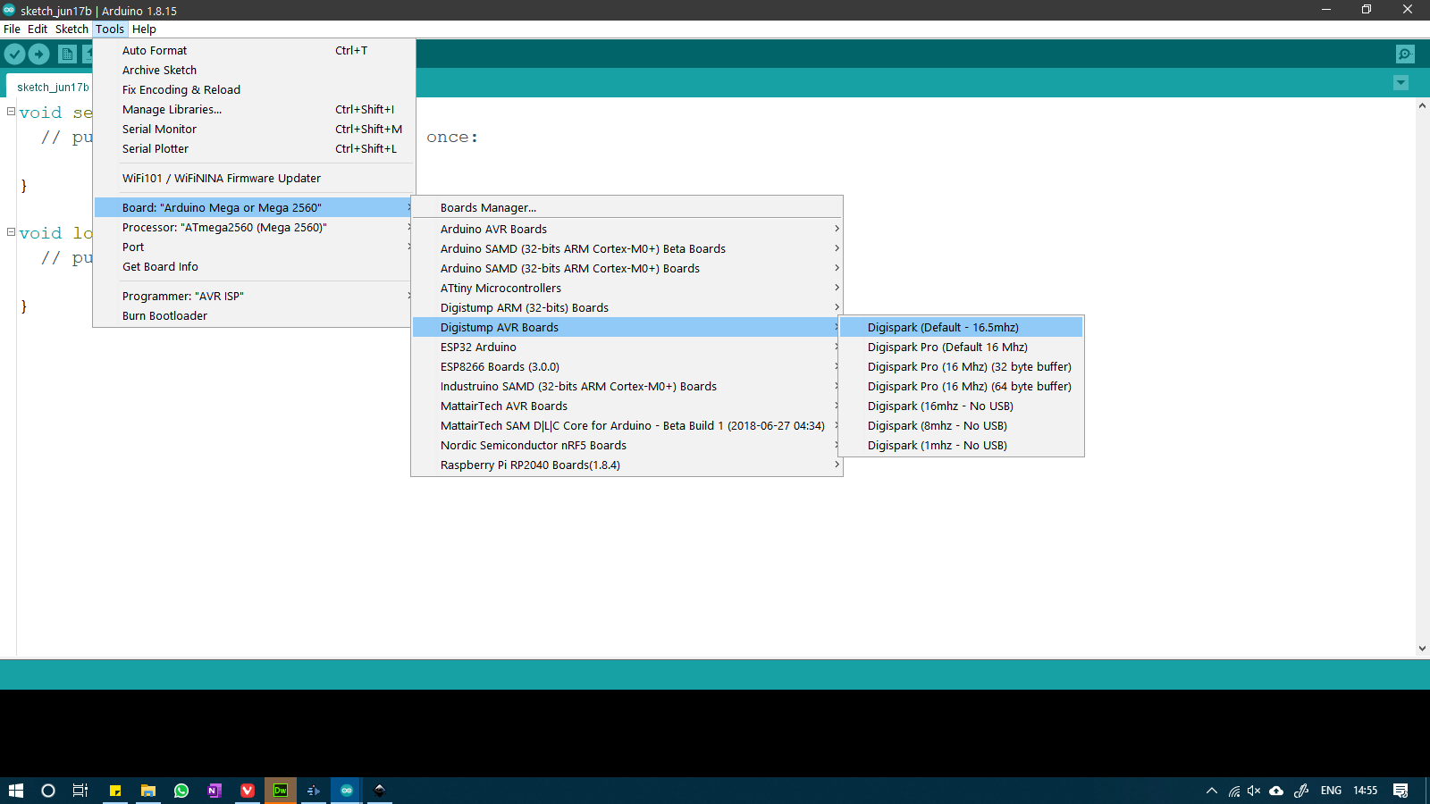The height and width of the screenshot is (804, 1430).
Task: Close the Tools menu via its title
Action: (x=110, y=29)
